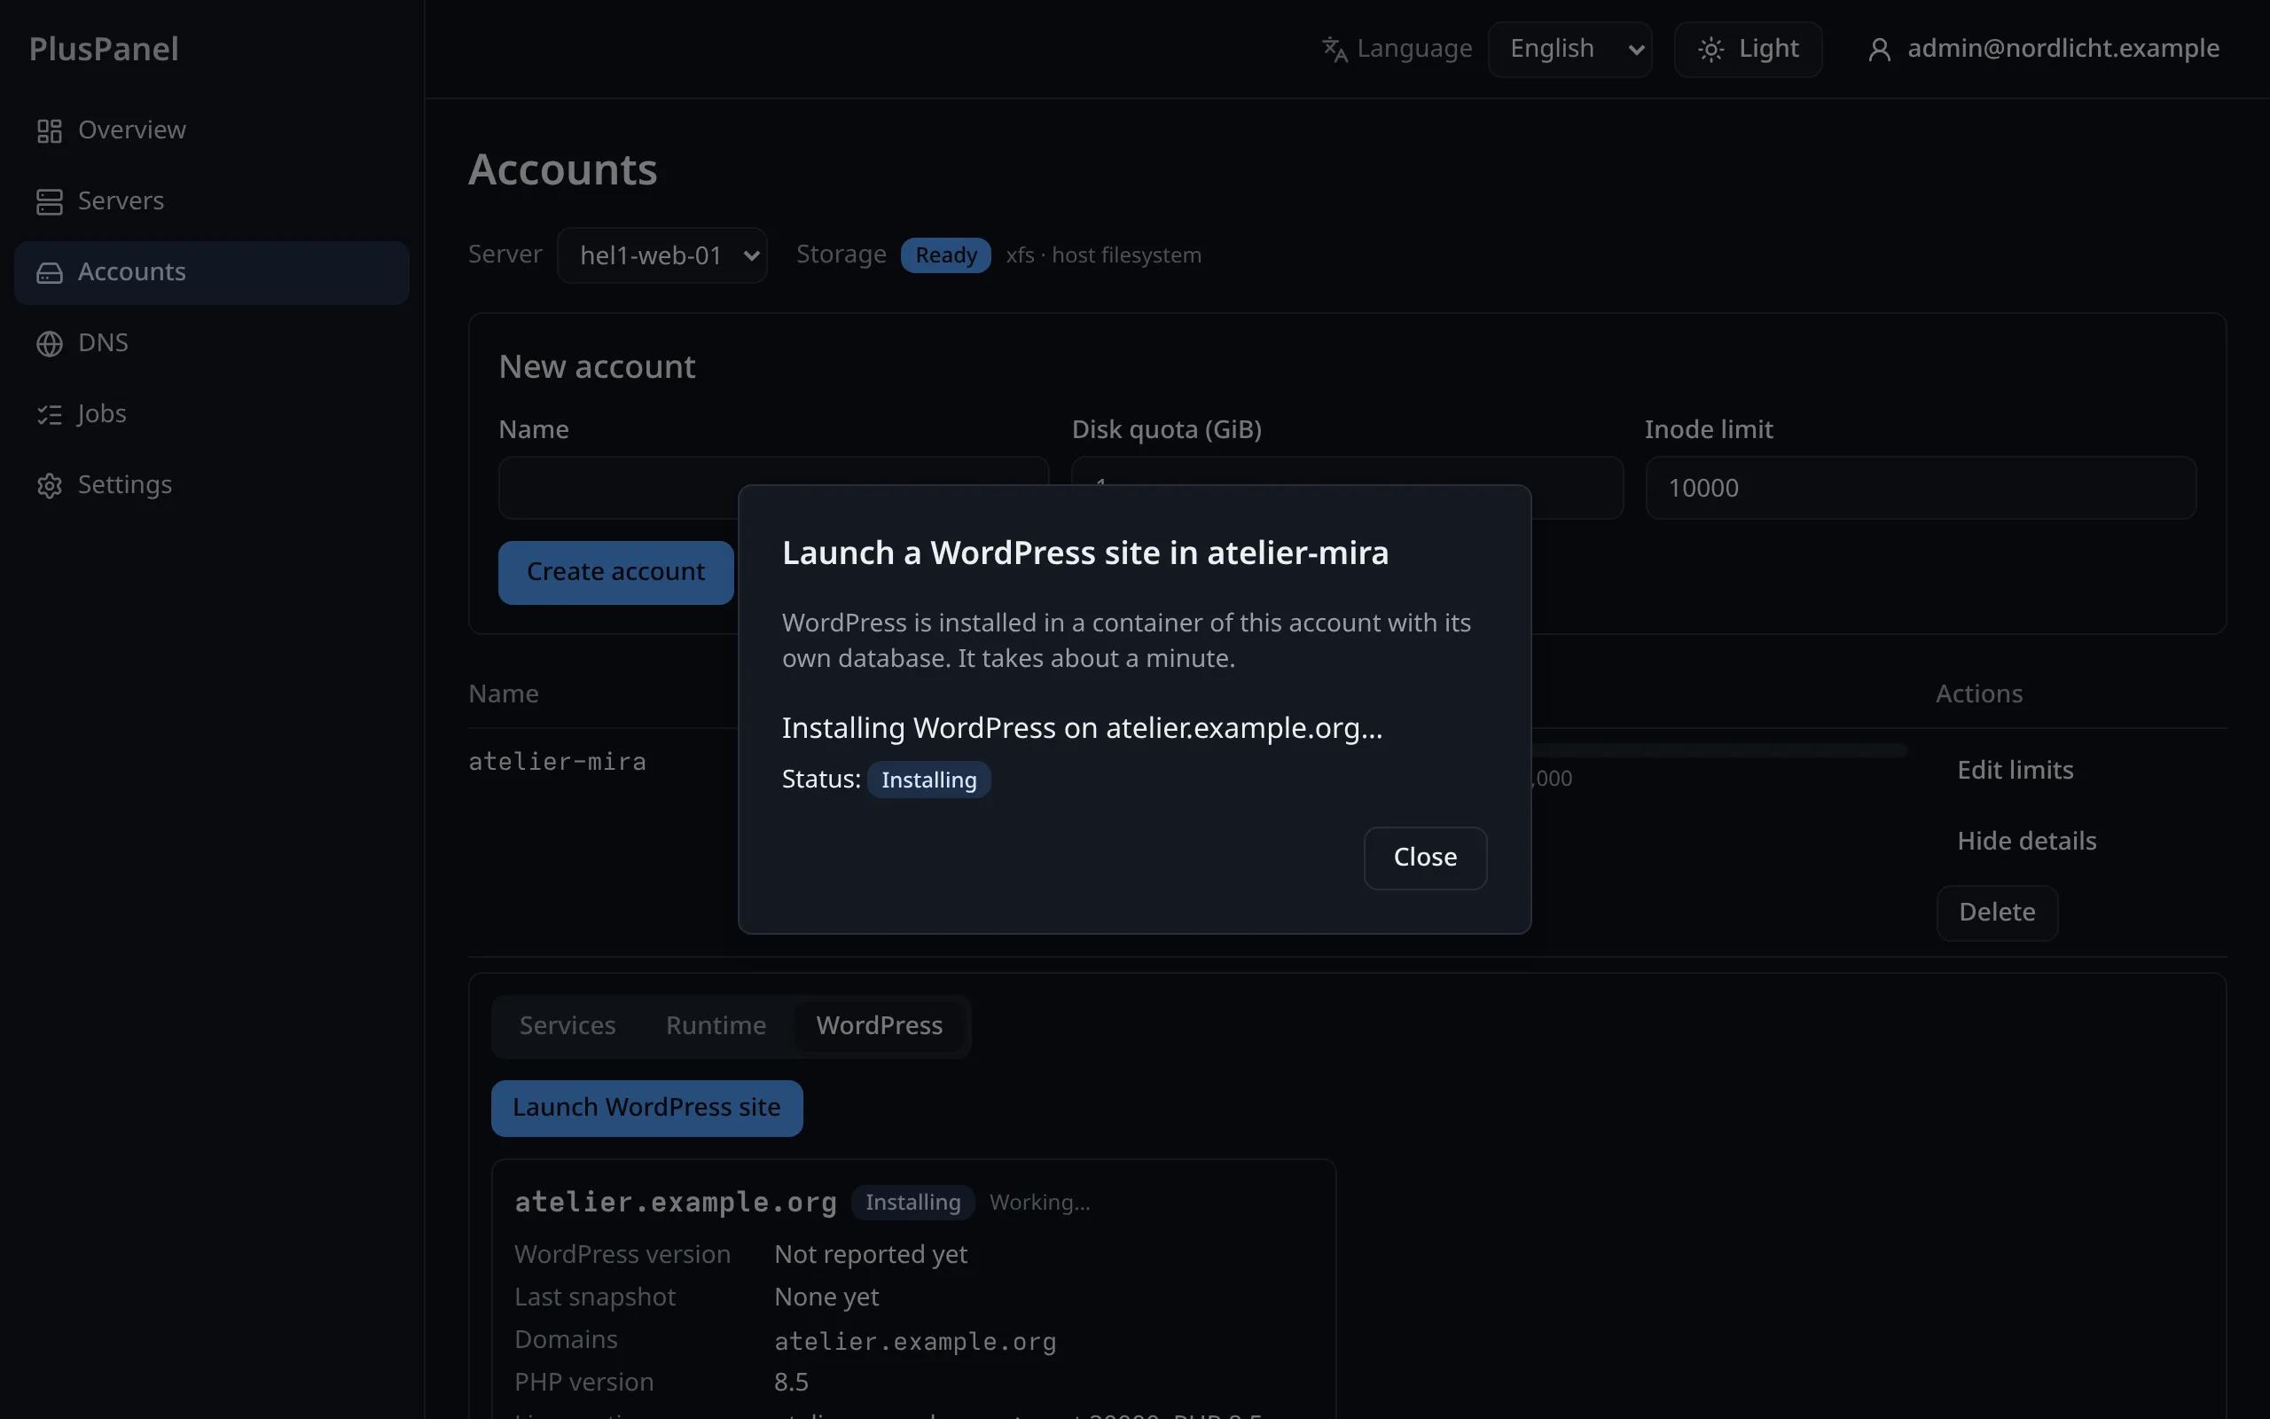Viewport: 2270px width, 1419px height.
Task: Click the 'xfs · host filesystem' storage text
Action: 1103,255
